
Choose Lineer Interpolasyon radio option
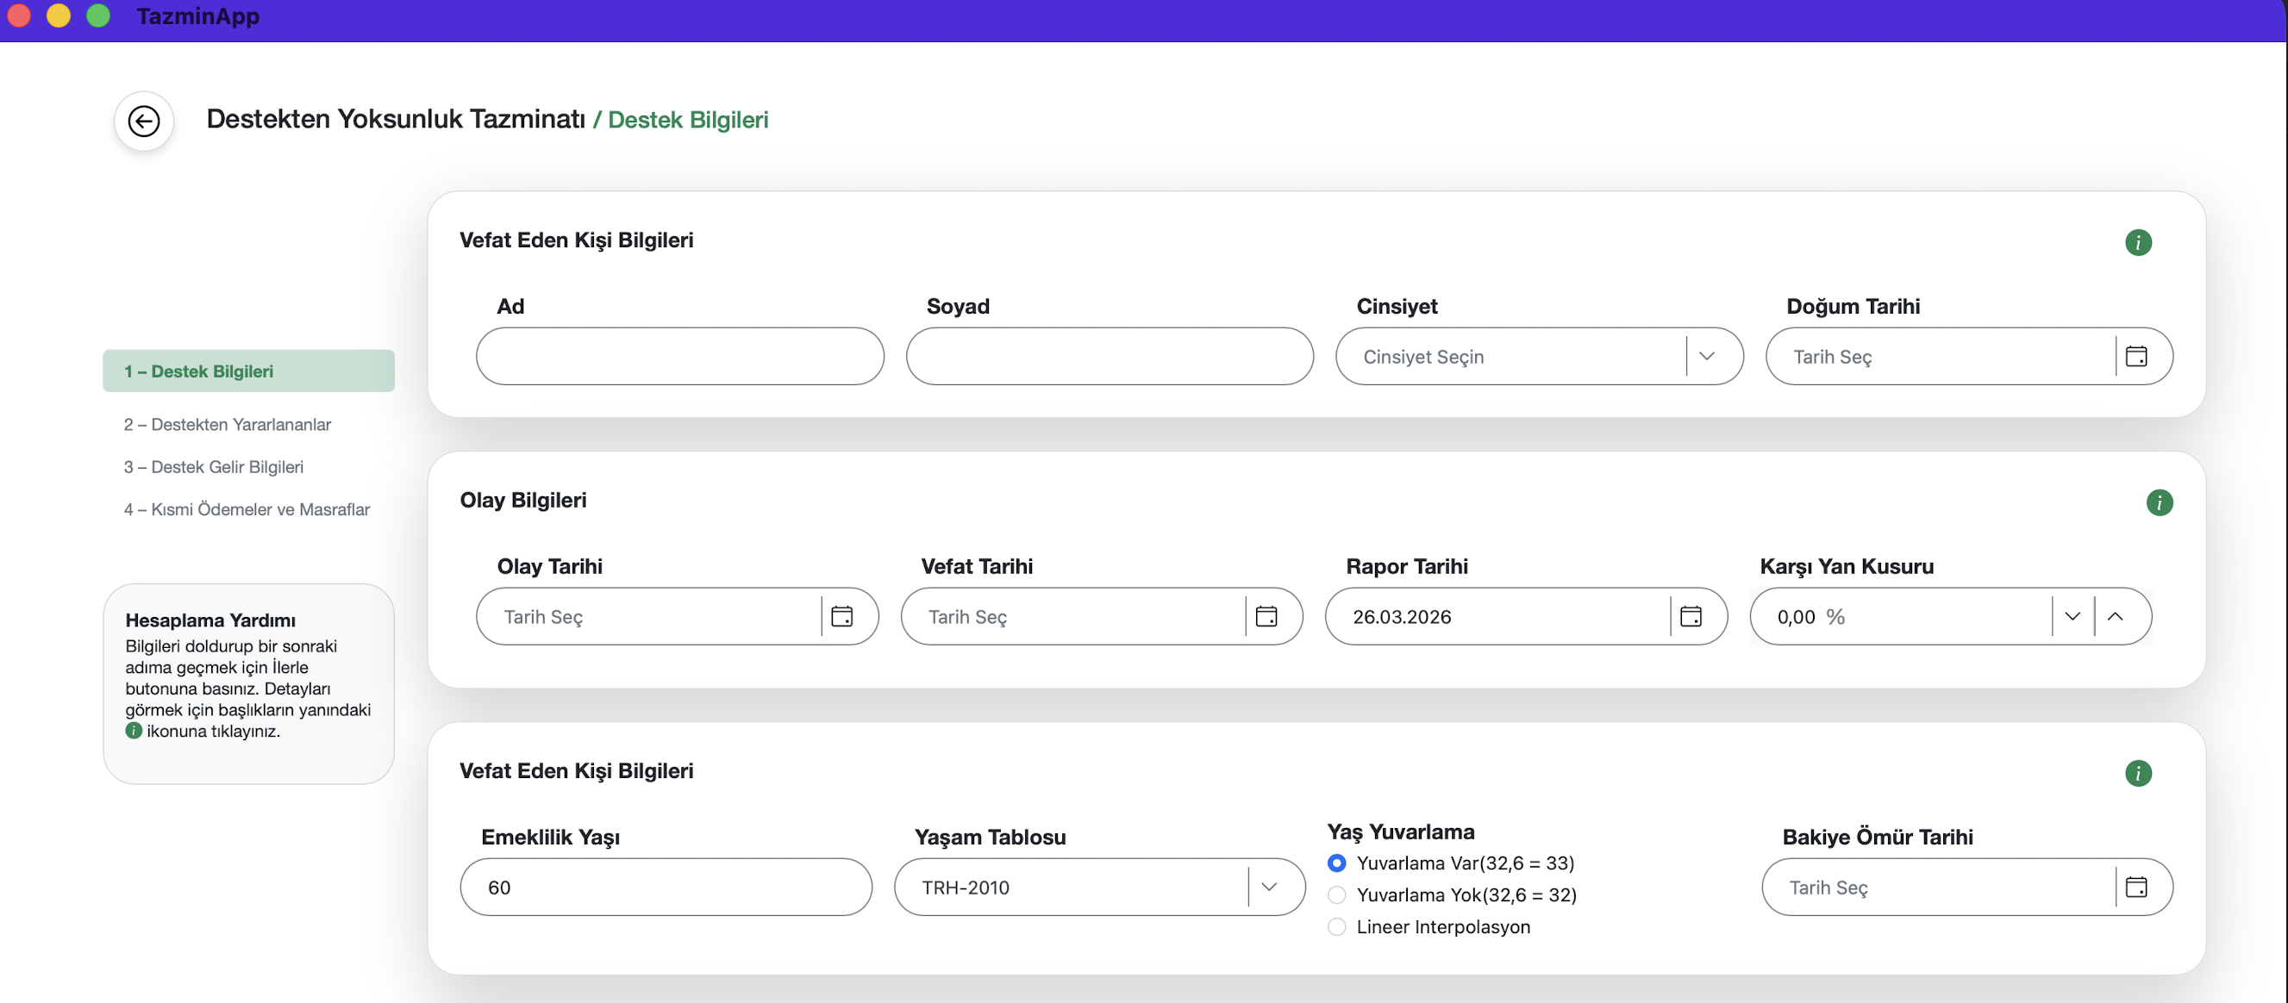[x=1336, y=926]
